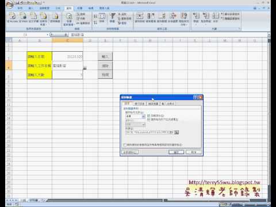Image resolution: width=276 pixels, height=207 pixels.
Task: Confirm dialog with the OK button
Action: coord(176,152)
